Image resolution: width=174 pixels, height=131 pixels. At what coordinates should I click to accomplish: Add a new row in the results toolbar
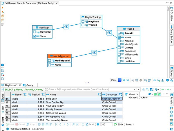43,124
